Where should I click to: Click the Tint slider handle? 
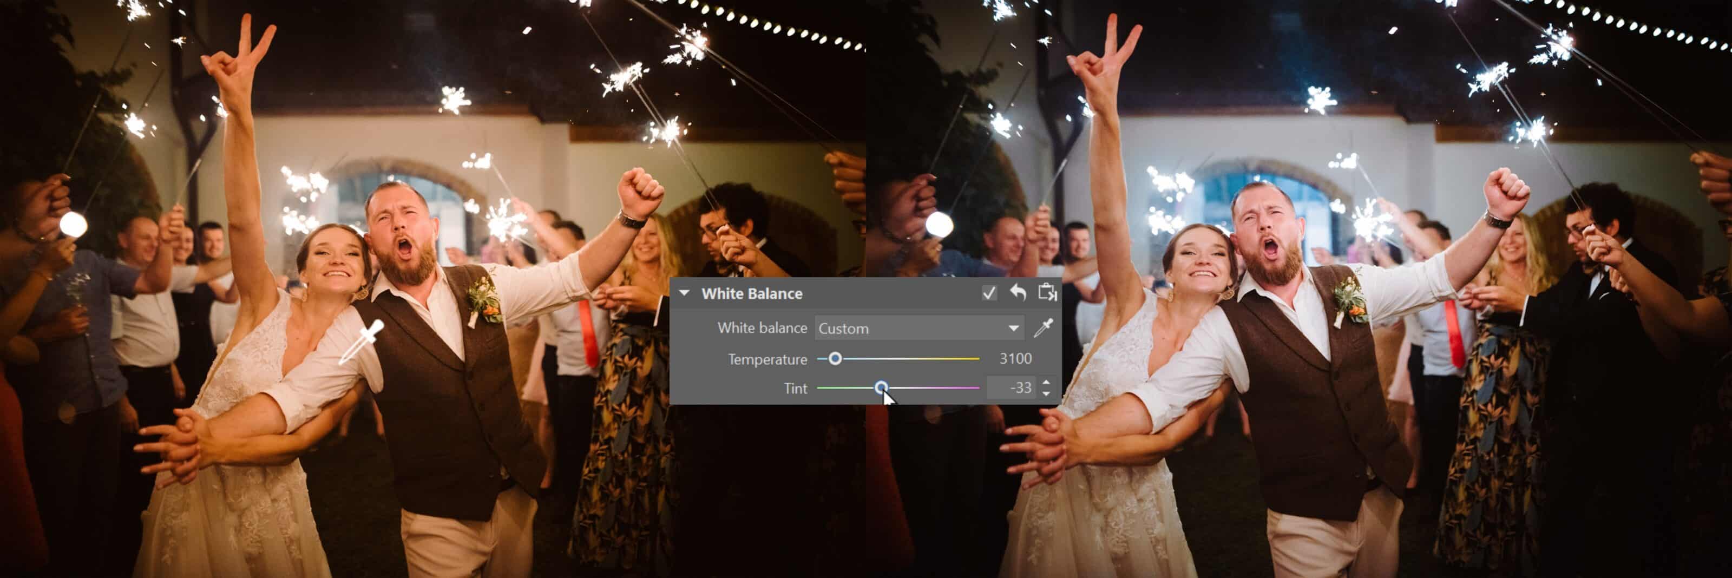point(881,388)
